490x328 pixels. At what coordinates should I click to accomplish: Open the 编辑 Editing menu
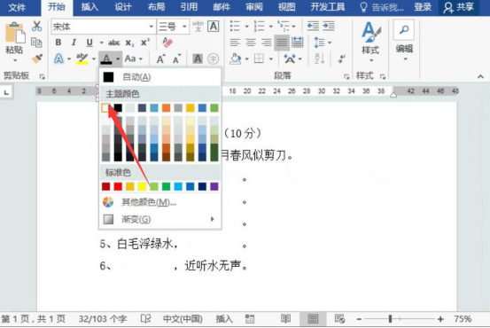[404, 41]
